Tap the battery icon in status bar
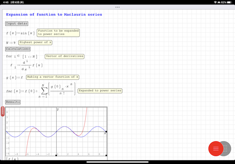 click(229, 2)
